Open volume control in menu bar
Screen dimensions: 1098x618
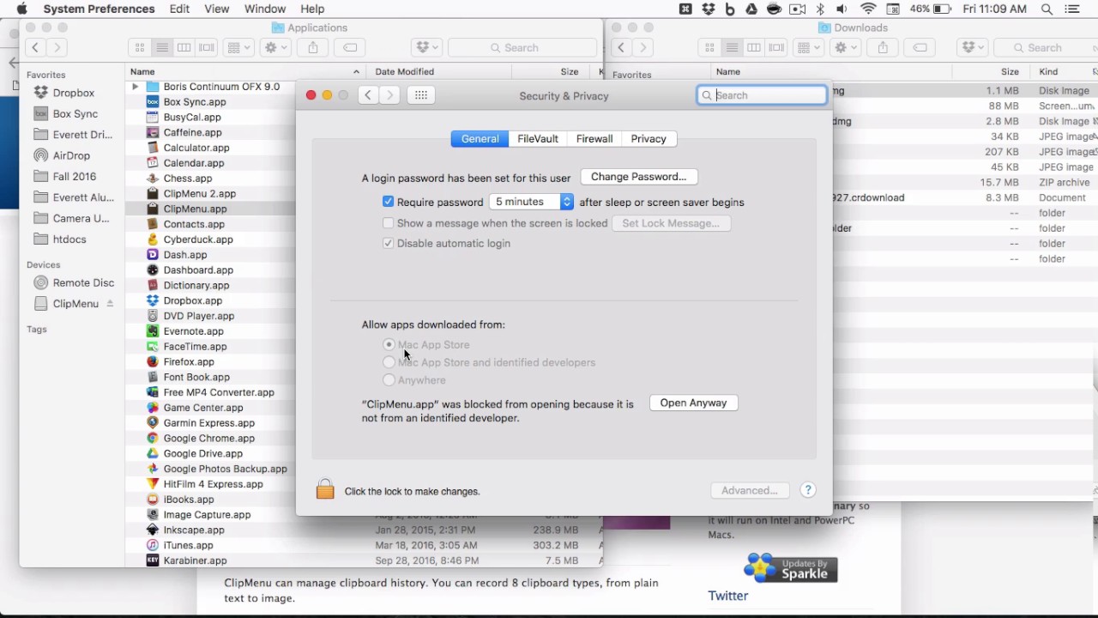coord(842,9)
